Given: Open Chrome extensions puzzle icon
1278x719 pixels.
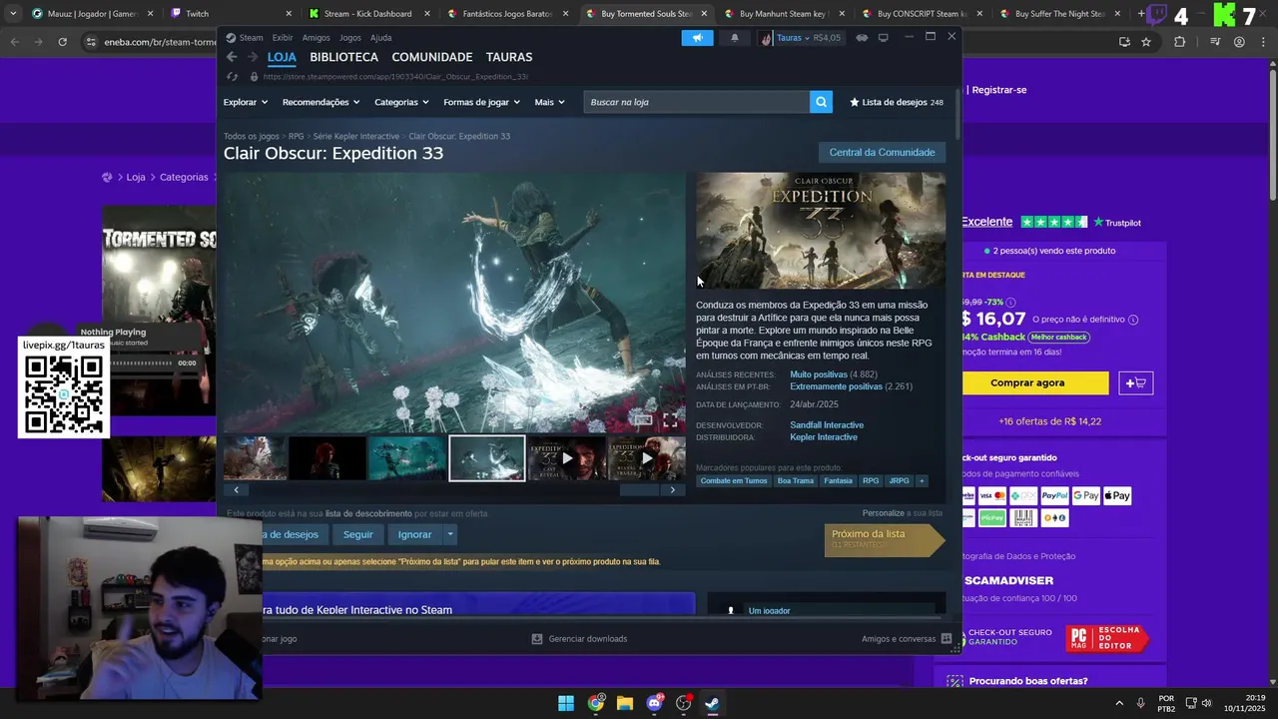Looking at the screenshot, I should coord(1179,42).
